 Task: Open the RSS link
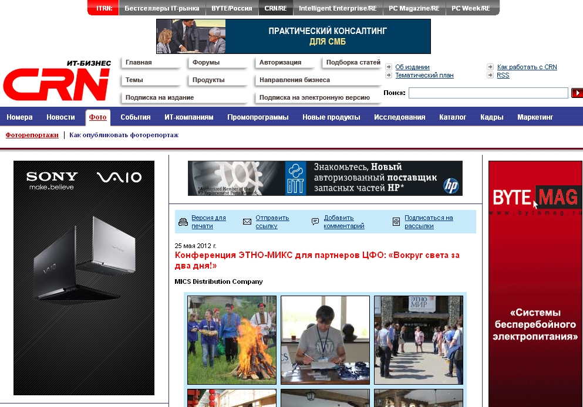tap(503, 75)
